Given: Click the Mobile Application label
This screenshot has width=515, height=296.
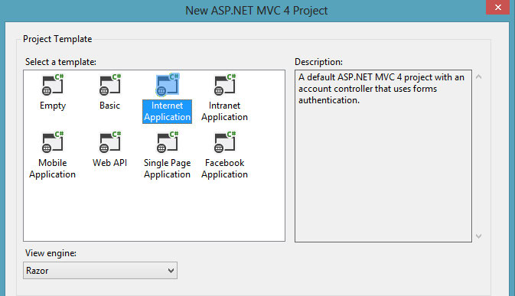Looking at the screenshot, I should (x=53, y=169).
